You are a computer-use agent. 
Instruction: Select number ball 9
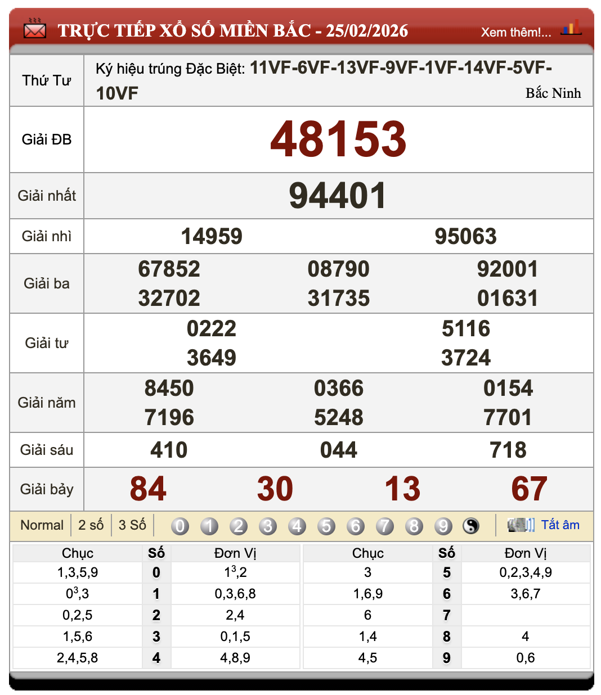point(443,526)
